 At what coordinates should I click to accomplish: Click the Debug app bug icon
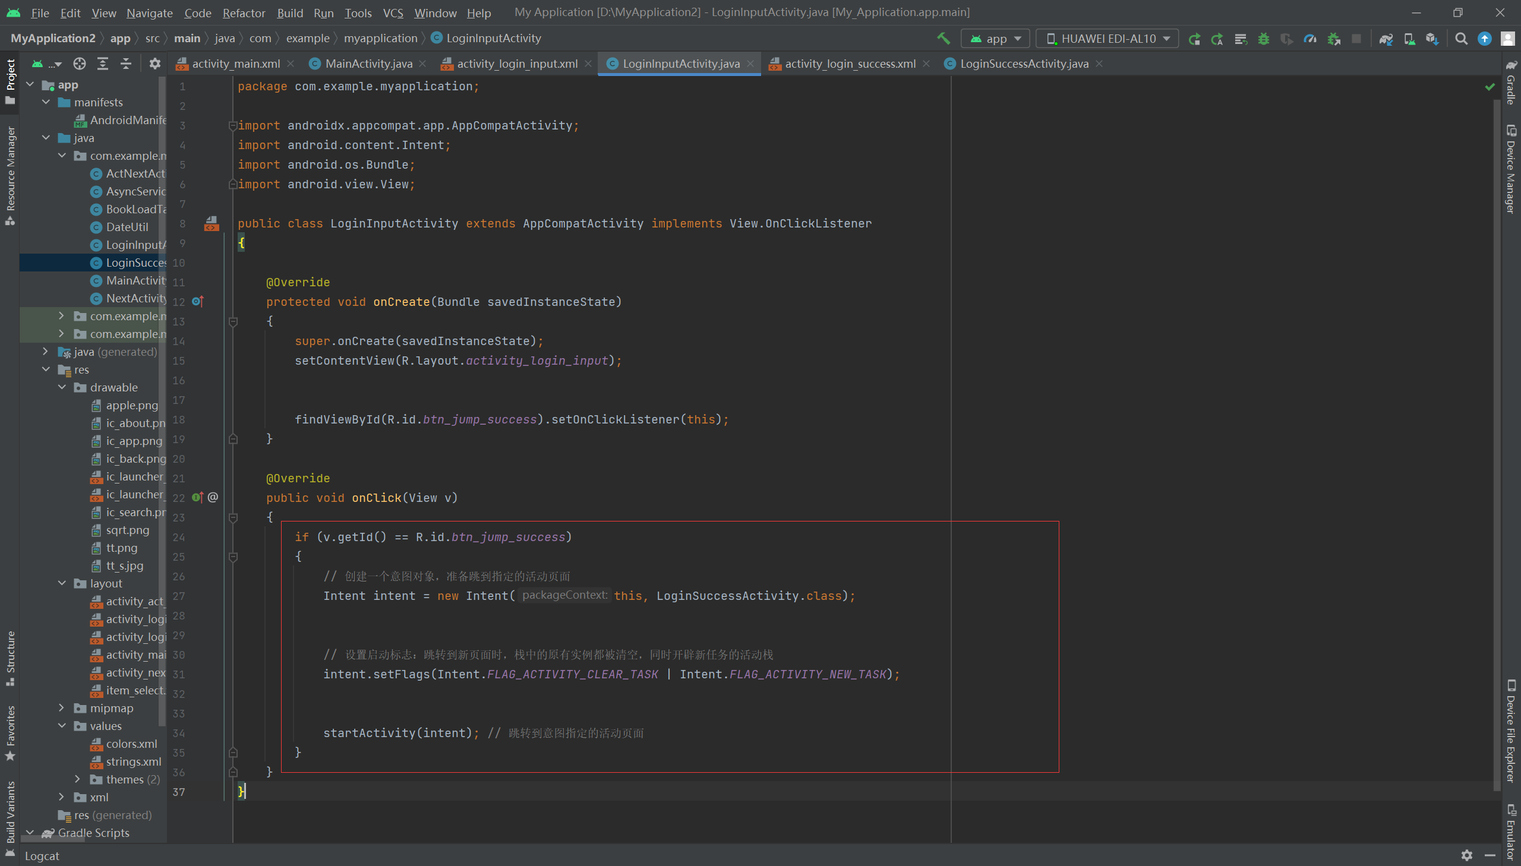[1263, 39]
